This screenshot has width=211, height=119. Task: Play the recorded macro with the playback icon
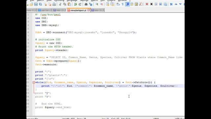pyautogui.click(x=156, y=4)
